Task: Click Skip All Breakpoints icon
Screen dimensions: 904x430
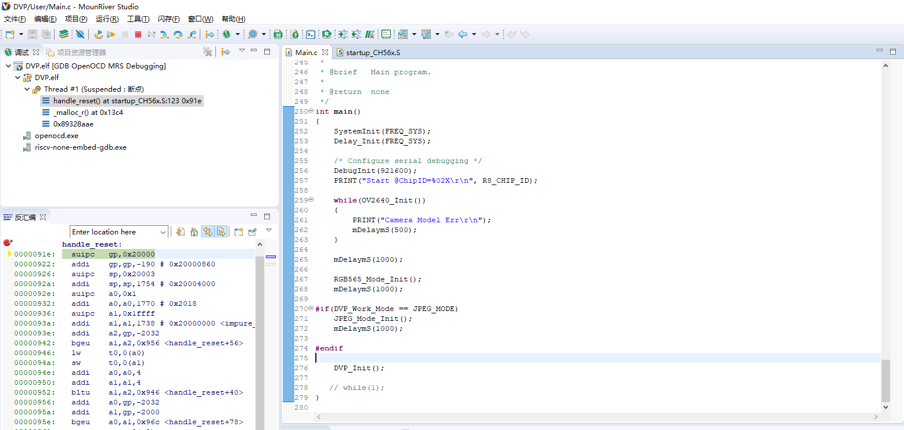Action: [80, 35]
